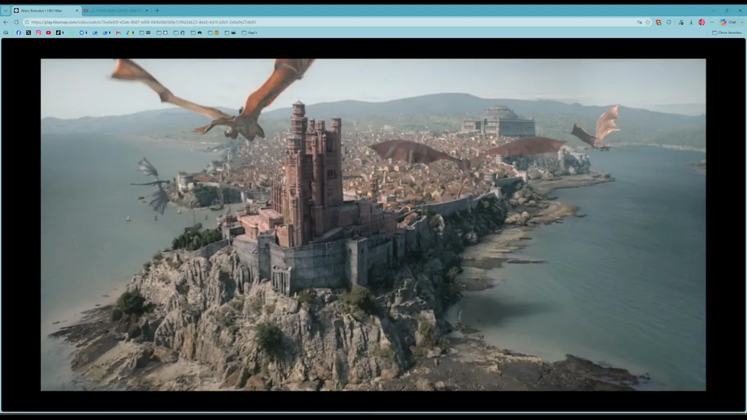This screenshot has width=747, height=420.
Task: Expand the chevron next to Copilot Chat
Action: (742, 22)
